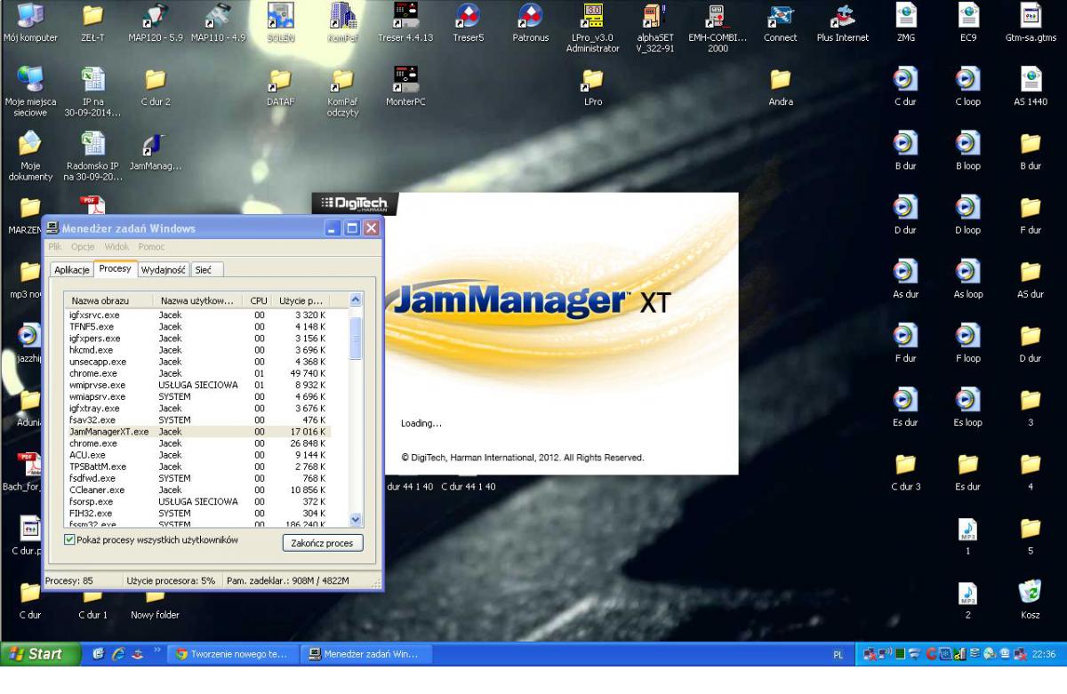The height and width of the screenshot is (694, 1067).
Task: Click process list scrollbar up arrow
Action: pyautogui.click(x=357, y=300)
